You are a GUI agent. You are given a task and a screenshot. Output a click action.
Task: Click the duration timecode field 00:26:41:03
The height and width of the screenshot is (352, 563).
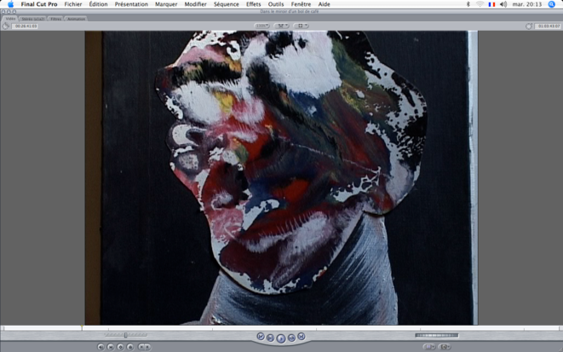(26, 26)
